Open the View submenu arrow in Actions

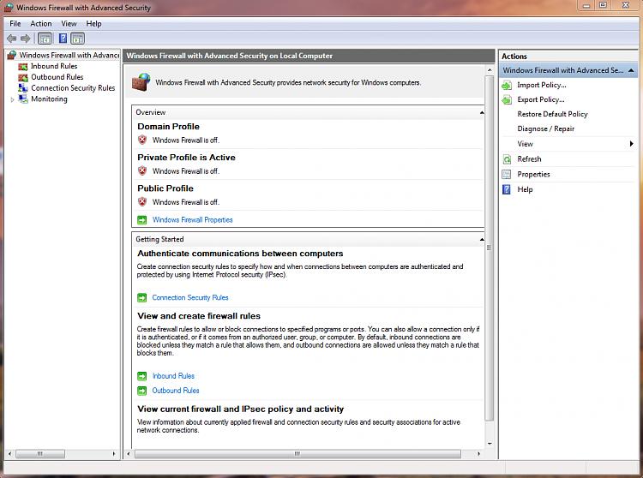(x=632, y=144)
